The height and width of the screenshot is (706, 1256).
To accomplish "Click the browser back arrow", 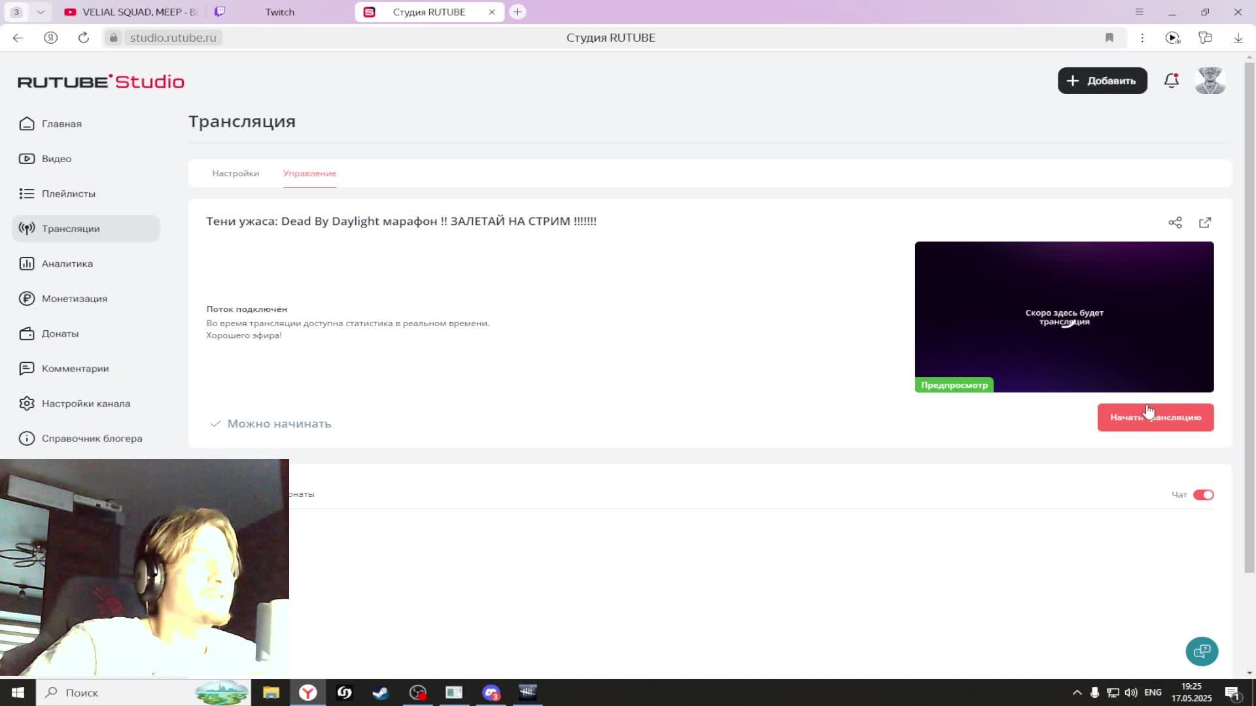I will [x=18, y=38].
